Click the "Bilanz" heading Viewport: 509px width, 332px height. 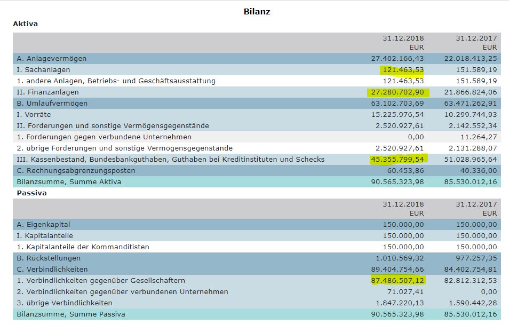point(257,11)
